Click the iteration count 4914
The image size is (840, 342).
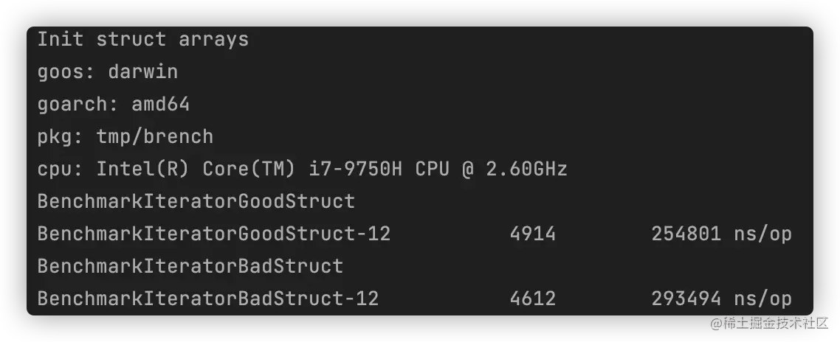point(532,234)
